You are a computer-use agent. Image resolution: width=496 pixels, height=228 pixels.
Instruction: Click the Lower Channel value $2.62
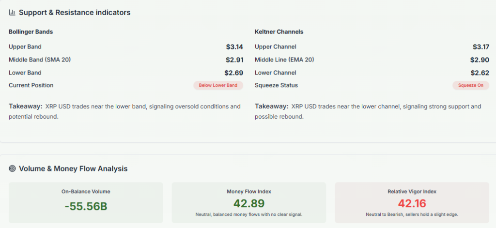[480, 73]
